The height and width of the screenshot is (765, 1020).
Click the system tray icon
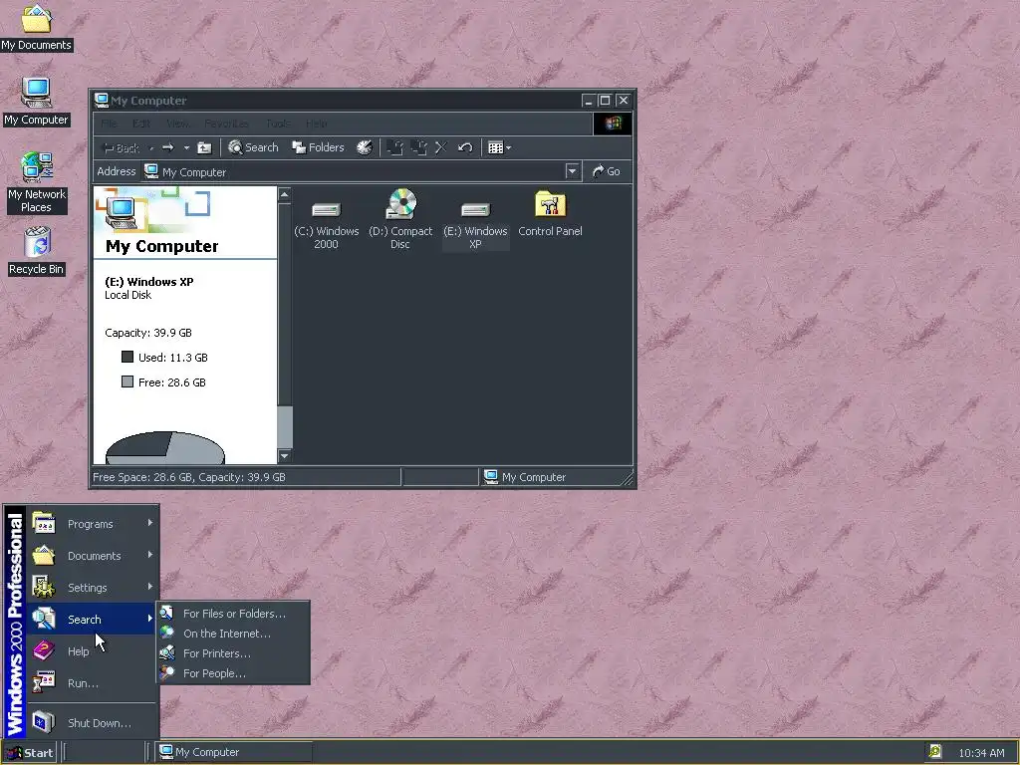(x=934, y=752)
